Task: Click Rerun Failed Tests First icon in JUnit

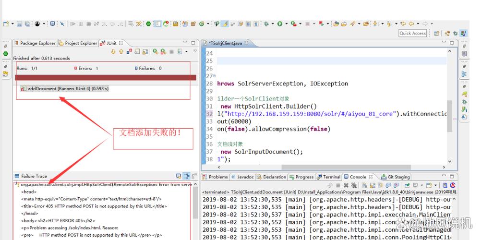Action: click(x=163, y=52)
